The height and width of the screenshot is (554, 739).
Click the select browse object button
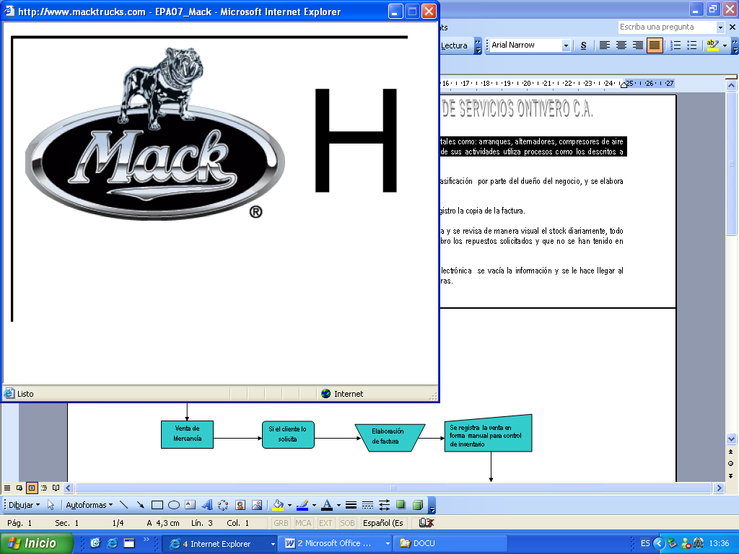click(x=731, y=464)
